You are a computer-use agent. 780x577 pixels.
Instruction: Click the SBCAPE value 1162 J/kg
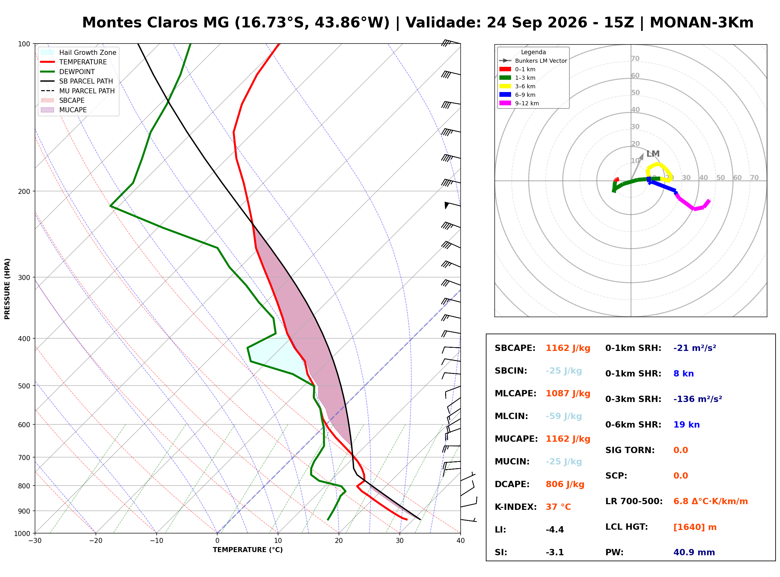tap(568, 348)
